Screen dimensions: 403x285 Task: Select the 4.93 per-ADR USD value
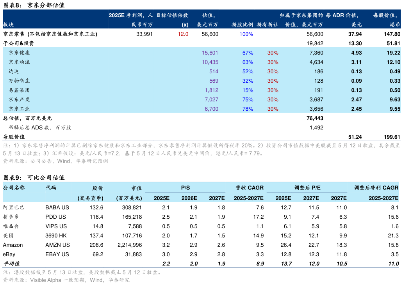point(356,53)
